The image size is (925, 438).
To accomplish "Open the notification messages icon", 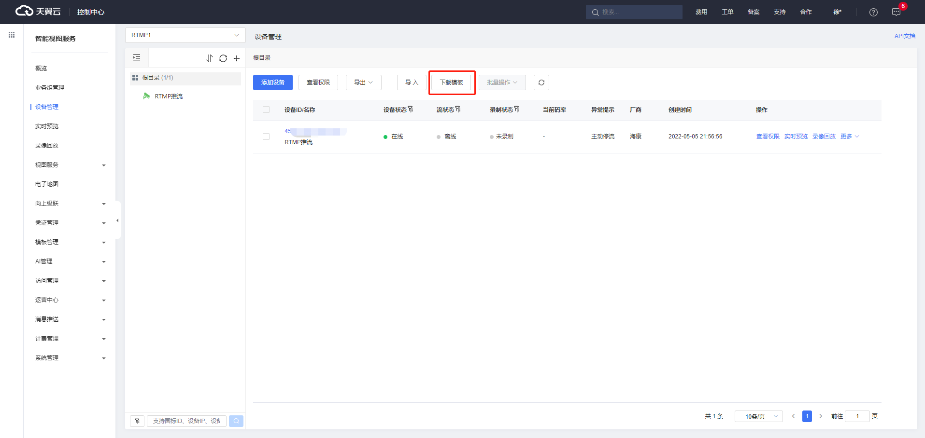I will (x=896, y=12).
